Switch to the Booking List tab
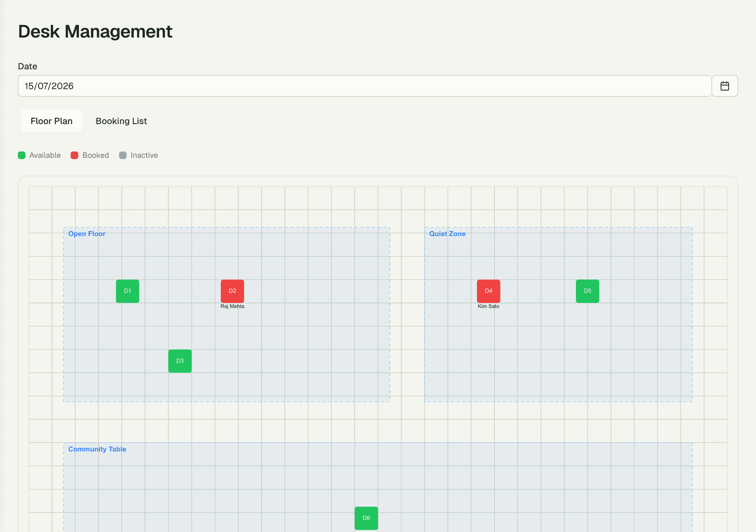This screenshot has height=532, width=756. point(121,121)
